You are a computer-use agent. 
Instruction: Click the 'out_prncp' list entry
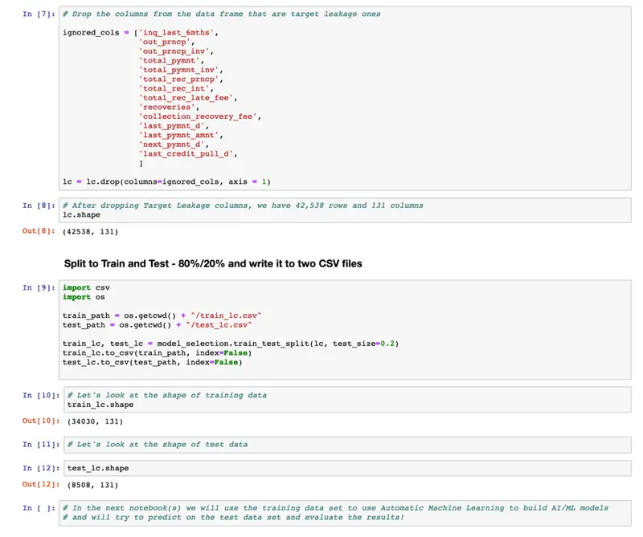coord(164,43)
